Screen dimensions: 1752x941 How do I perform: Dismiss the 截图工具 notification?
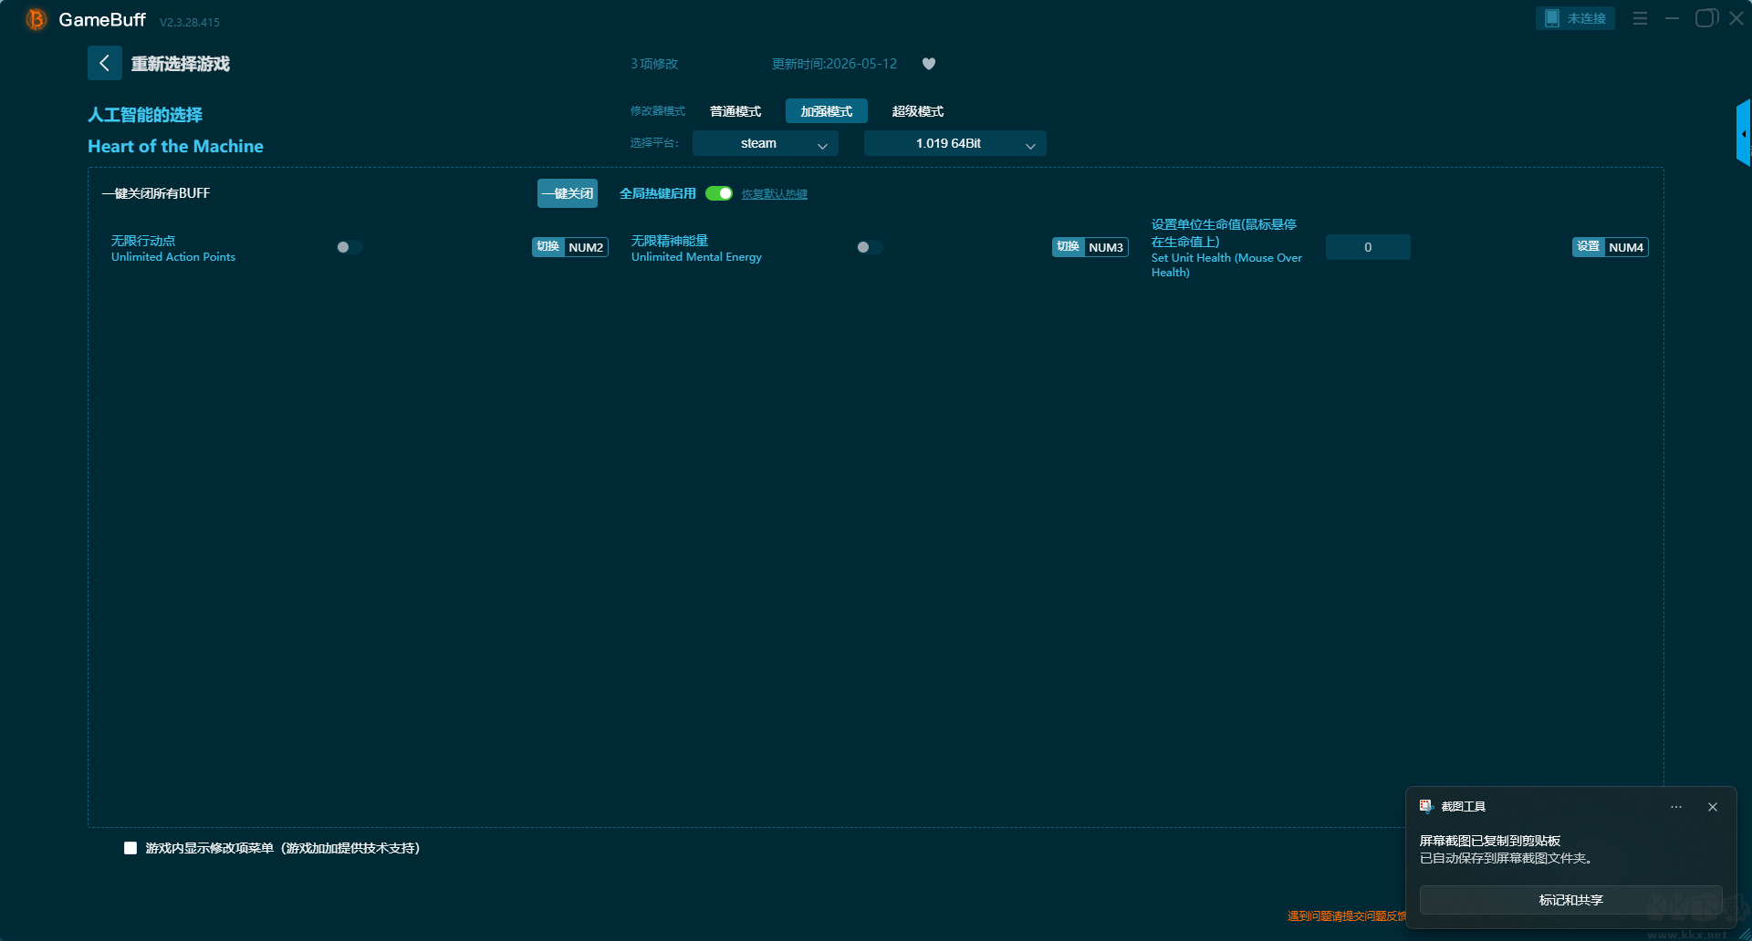pos(1713,807)
